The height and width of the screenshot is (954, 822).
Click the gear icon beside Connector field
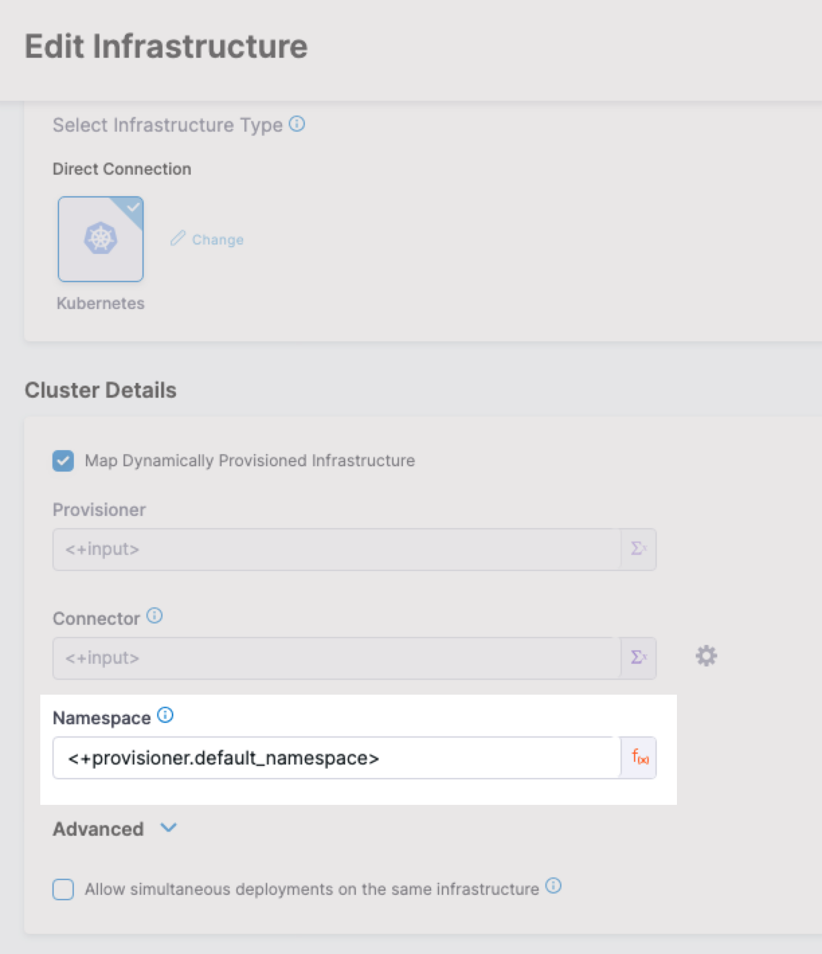pyautogui.click(x=706, y=656)
